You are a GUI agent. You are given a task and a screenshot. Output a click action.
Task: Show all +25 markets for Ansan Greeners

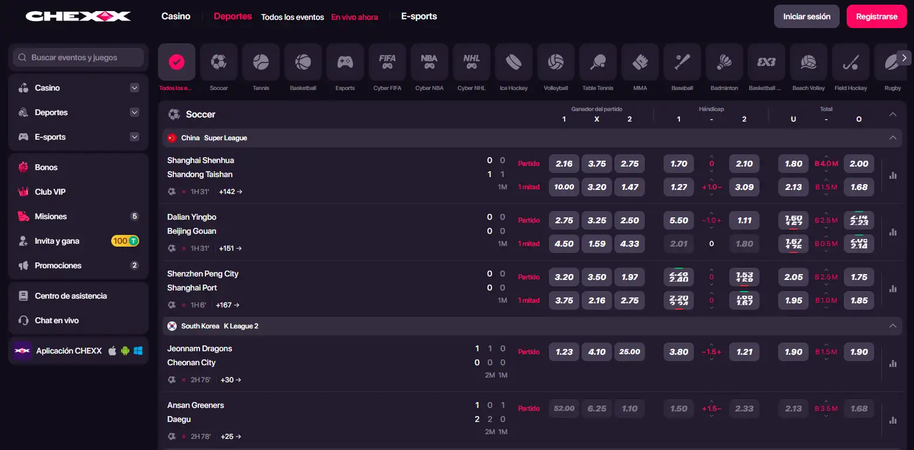point(231,436)
